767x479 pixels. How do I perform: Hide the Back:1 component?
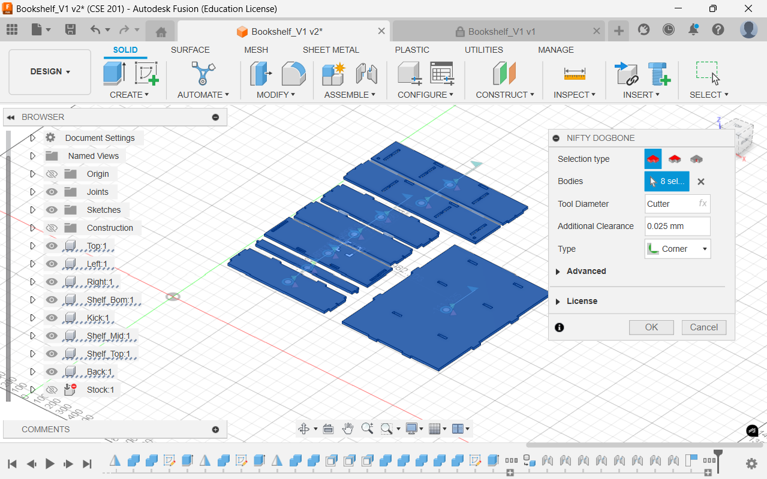click(52, 372)
